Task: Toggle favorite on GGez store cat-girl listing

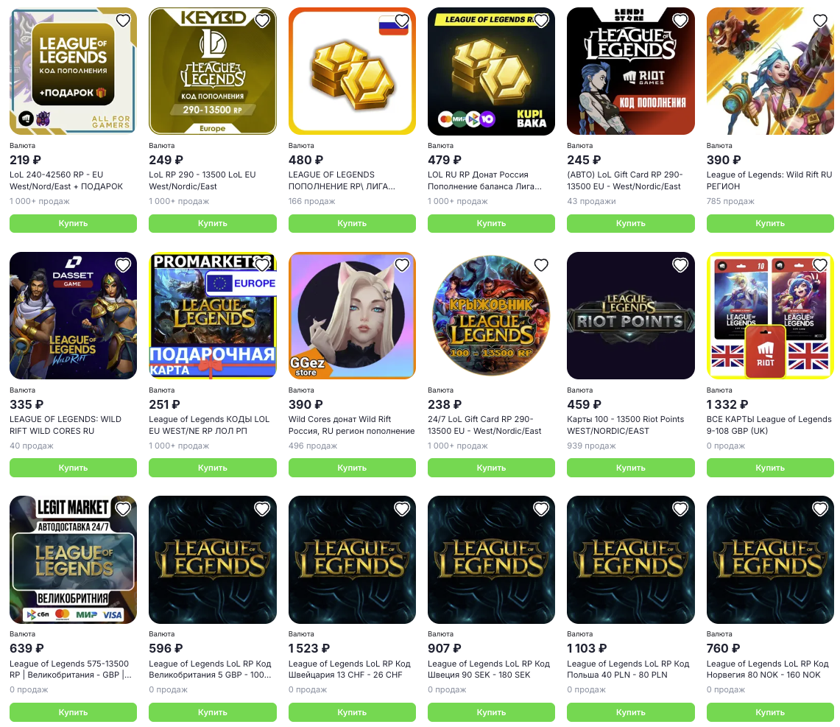Action: coord(402,265)
